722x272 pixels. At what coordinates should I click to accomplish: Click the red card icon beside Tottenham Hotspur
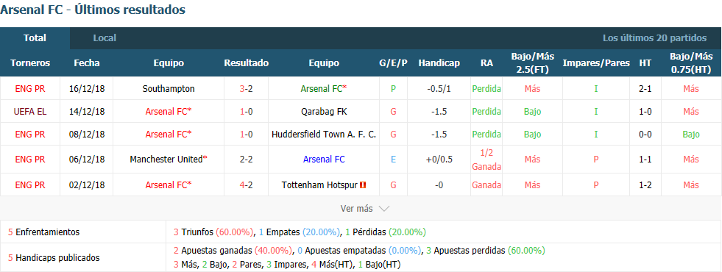point(363,185)
